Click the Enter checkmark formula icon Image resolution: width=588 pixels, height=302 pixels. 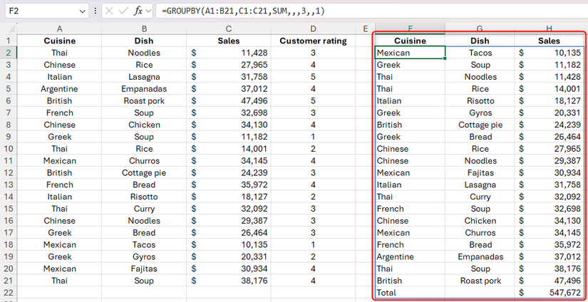tap(124, 11)
